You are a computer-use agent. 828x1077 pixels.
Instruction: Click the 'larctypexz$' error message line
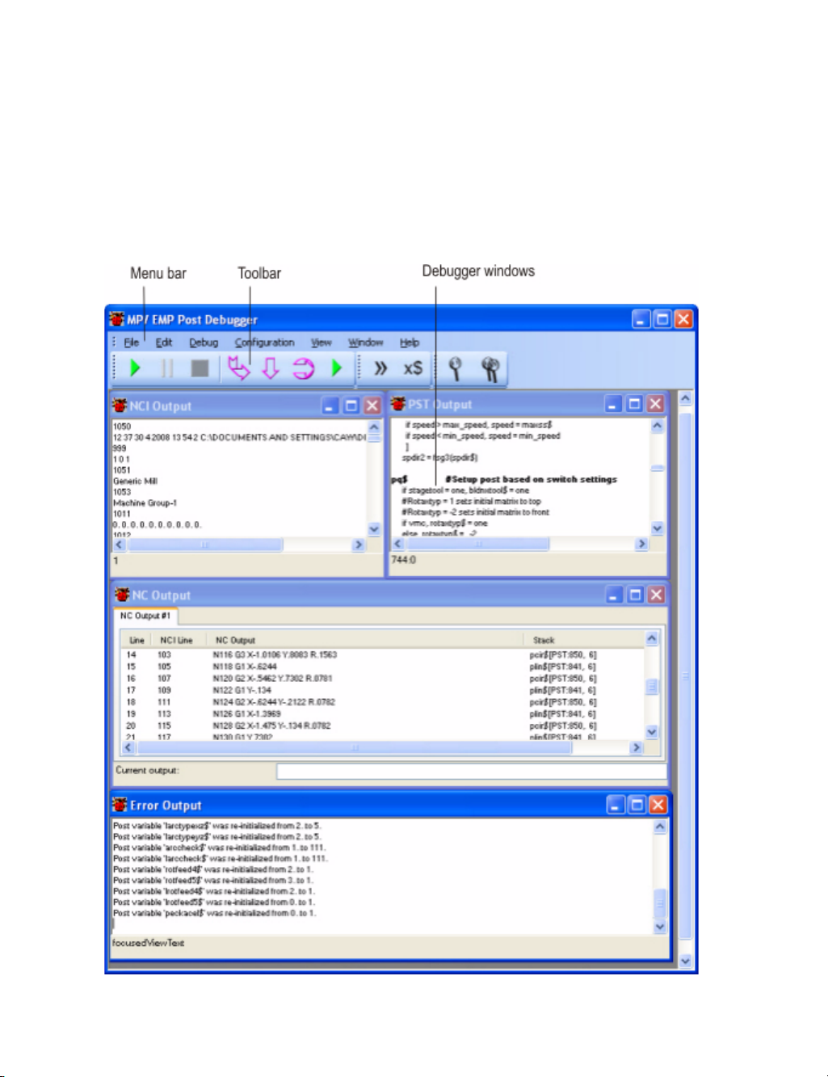click(x=217, y=827)
